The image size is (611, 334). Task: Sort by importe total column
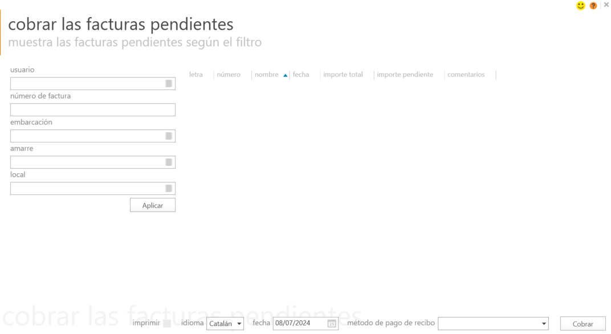(x=343, y=75)
